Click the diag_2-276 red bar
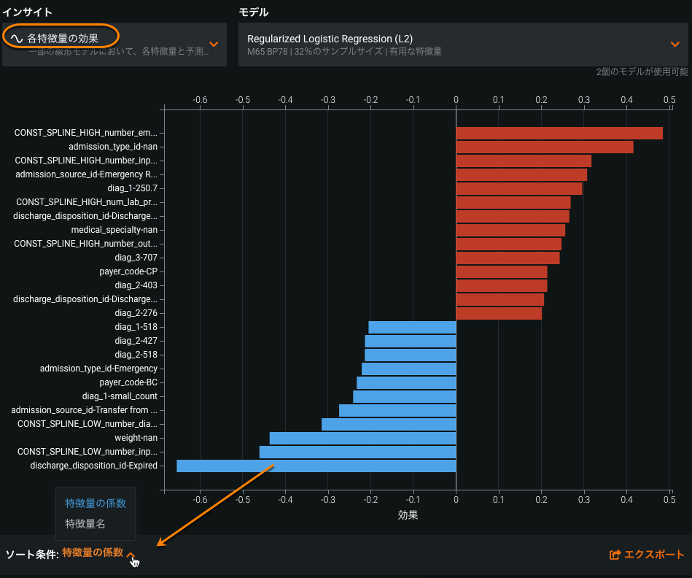Screen dimensions: 692x578 pyautogui.click(x=499, y=313)
